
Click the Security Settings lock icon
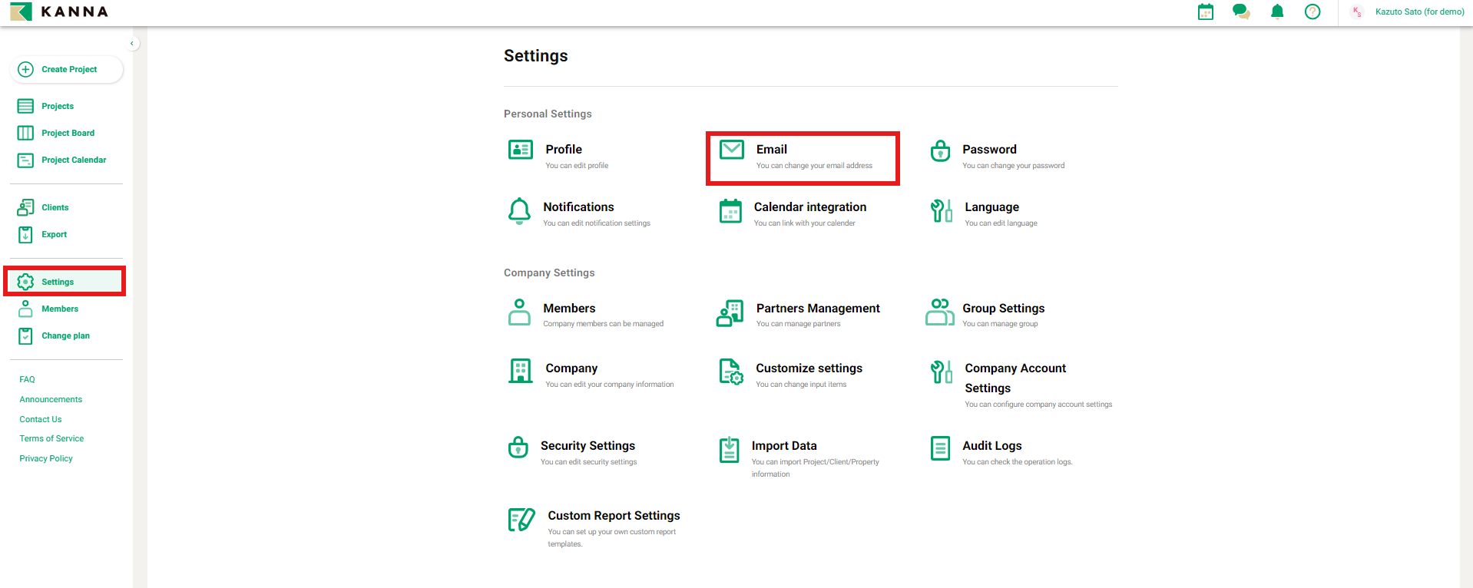pos(518,448)
